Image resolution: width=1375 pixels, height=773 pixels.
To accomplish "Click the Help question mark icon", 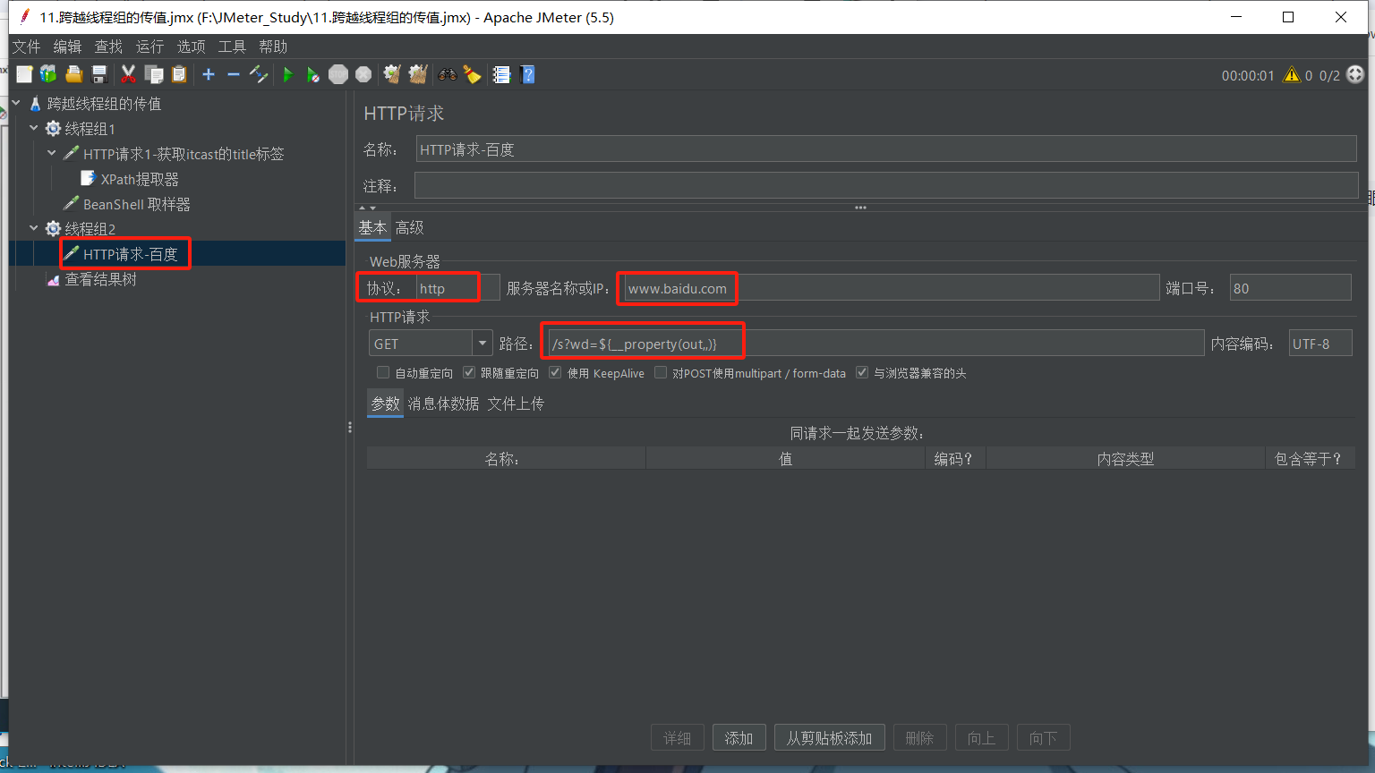I will tap(527, 74).
